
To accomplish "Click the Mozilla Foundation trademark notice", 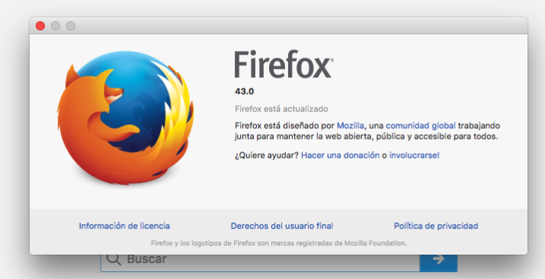I will [279, 243].
